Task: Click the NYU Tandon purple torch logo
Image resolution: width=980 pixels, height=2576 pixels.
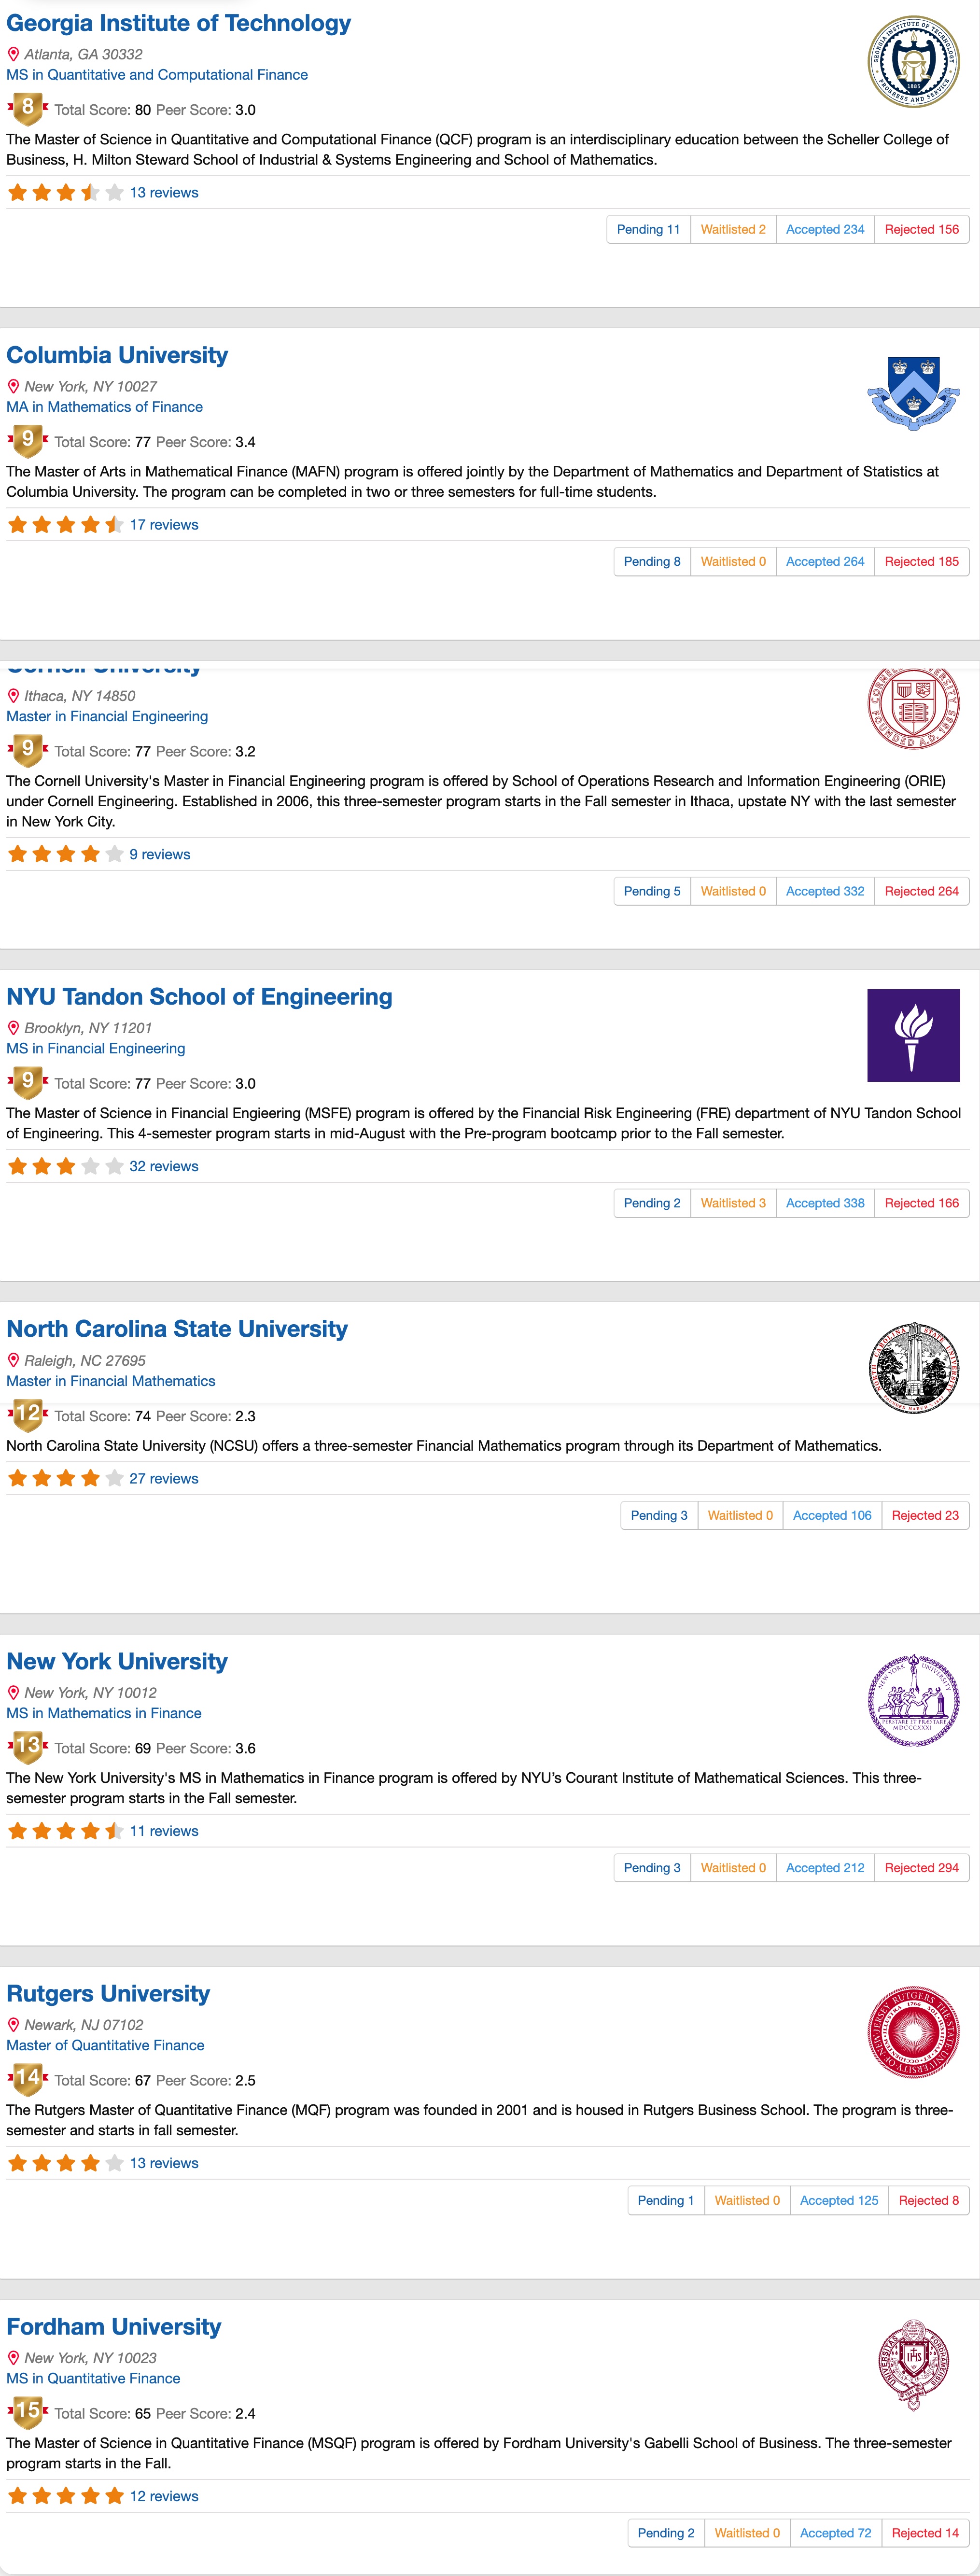Action: pyautogui.click(x=913, y=1035)
